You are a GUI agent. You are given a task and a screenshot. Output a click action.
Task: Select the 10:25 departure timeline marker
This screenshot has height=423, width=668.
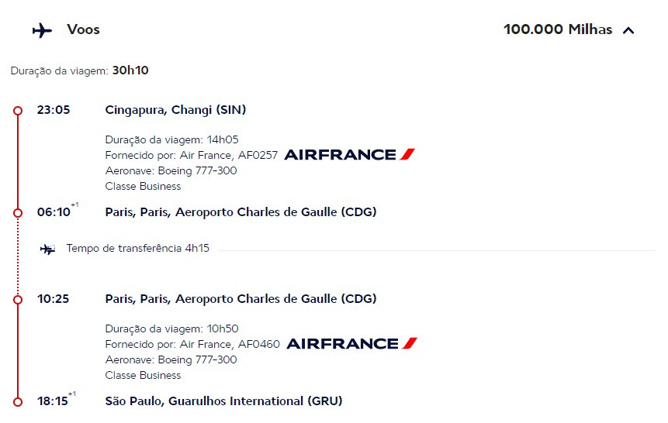pyautogui.click(x=18, y=300)
